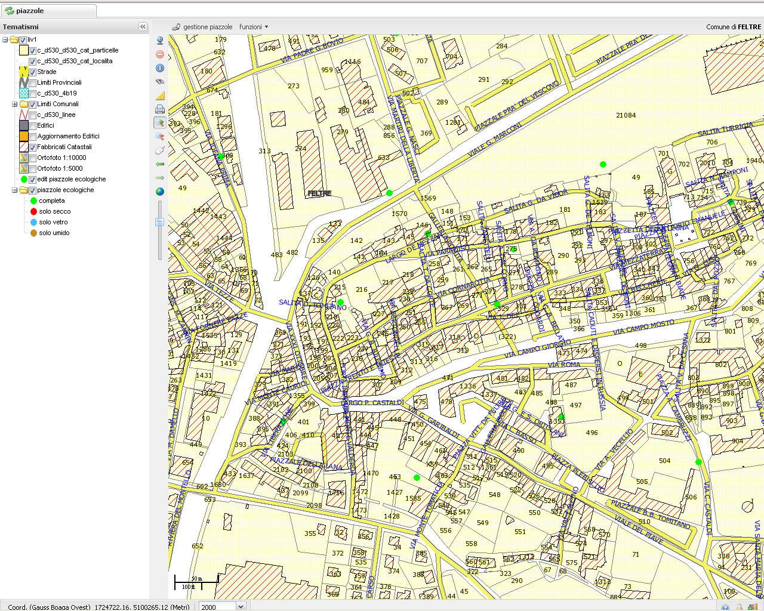Select the yellow triangle measure tool
The height and width of the screenshot is (611, 764).
[160, 95]
